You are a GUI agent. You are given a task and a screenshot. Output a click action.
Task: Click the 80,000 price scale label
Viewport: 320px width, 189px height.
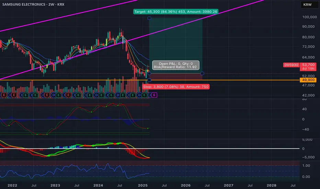click(x=308, y=37)
